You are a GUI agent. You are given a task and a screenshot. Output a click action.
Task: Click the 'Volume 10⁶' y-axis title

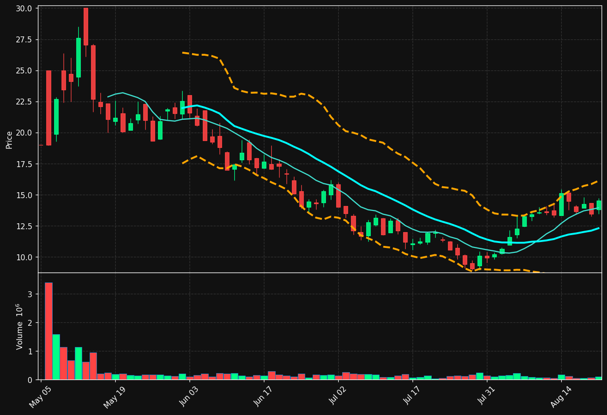click(20, 326)
